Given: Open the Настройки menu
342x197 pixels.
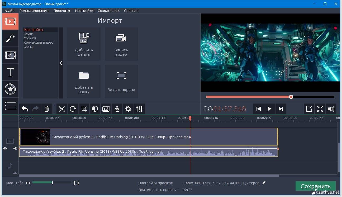Looking at the screenshot, I should (84, 11).
